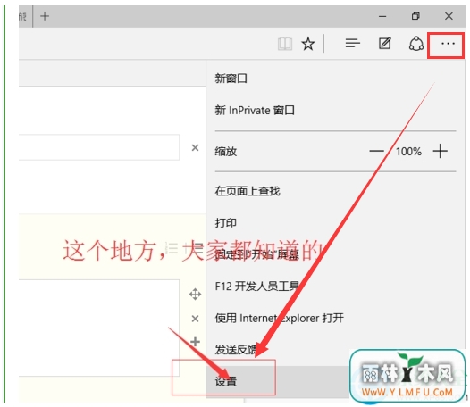Screen dimensions: 470x407
Task: Click the upper text input box
Action: [x=99, y=147]
